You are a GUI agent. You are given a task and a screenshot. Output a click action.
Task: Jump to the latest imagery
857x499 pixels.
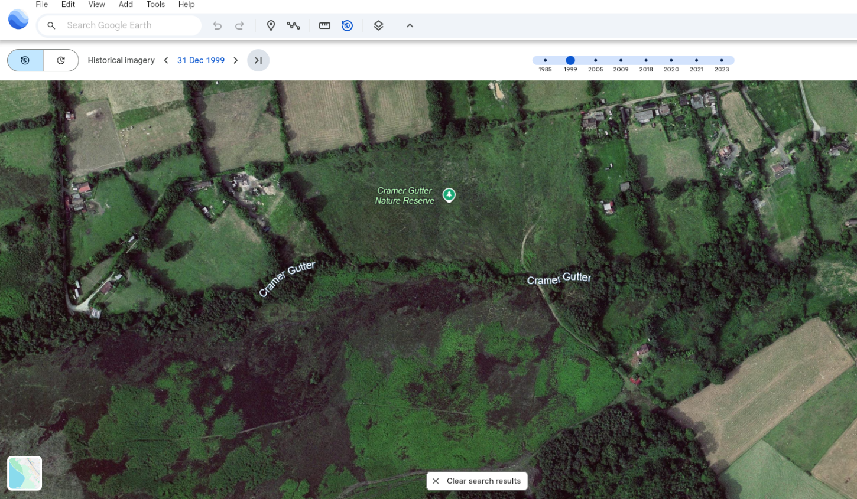258,60
